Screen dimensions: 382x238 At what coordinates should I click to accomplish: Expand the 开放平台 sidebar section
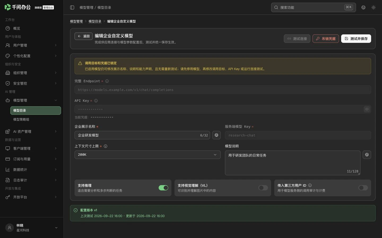32,197
